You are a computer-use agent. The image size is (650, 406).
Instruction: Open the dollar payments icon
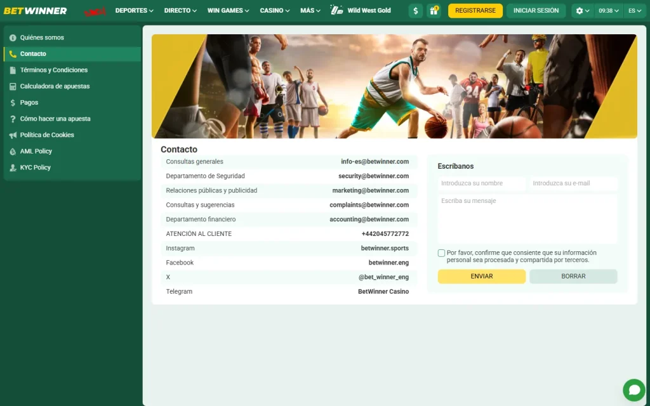click(x=415, y=11)
